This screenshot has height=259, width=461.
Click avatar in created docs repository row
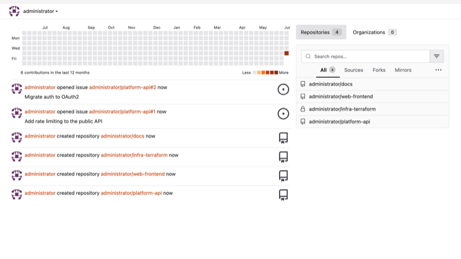17,137
